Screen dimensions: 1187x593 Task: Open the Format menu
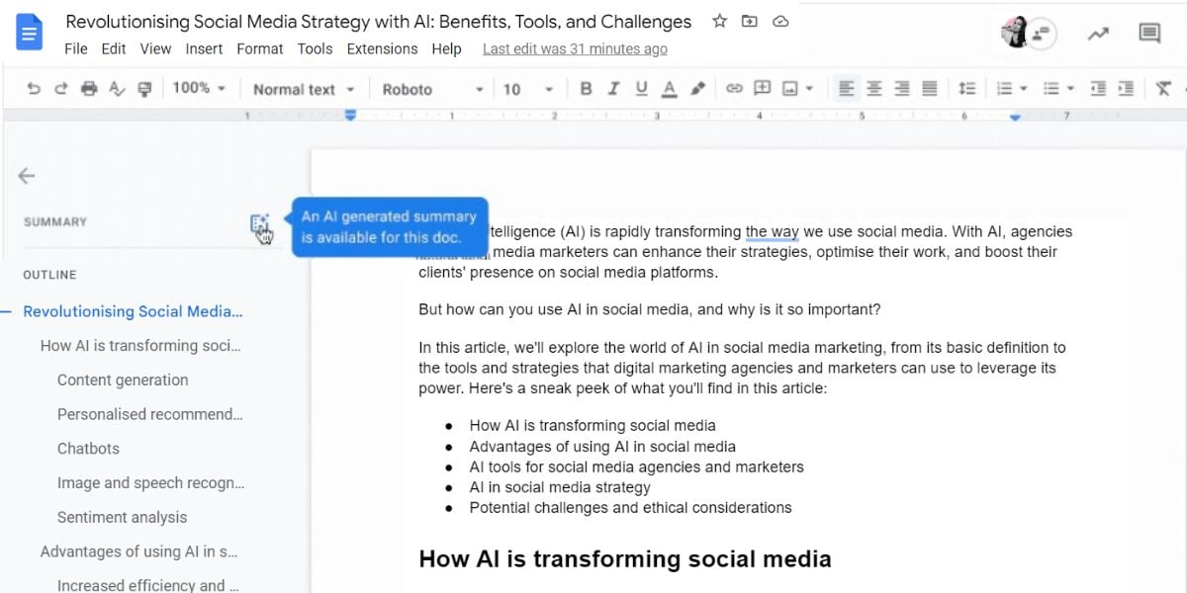(x=259, y=48)
